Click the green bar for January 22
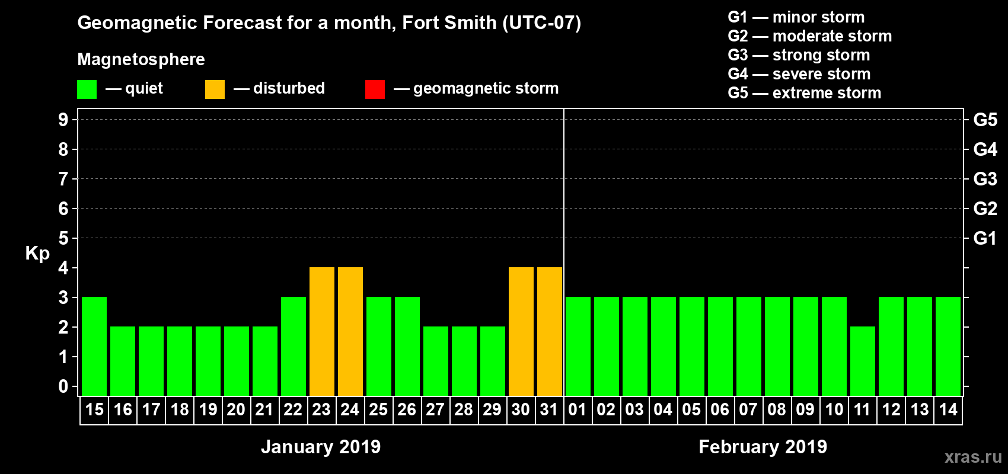1008x474 pixels. pos(294,346)
